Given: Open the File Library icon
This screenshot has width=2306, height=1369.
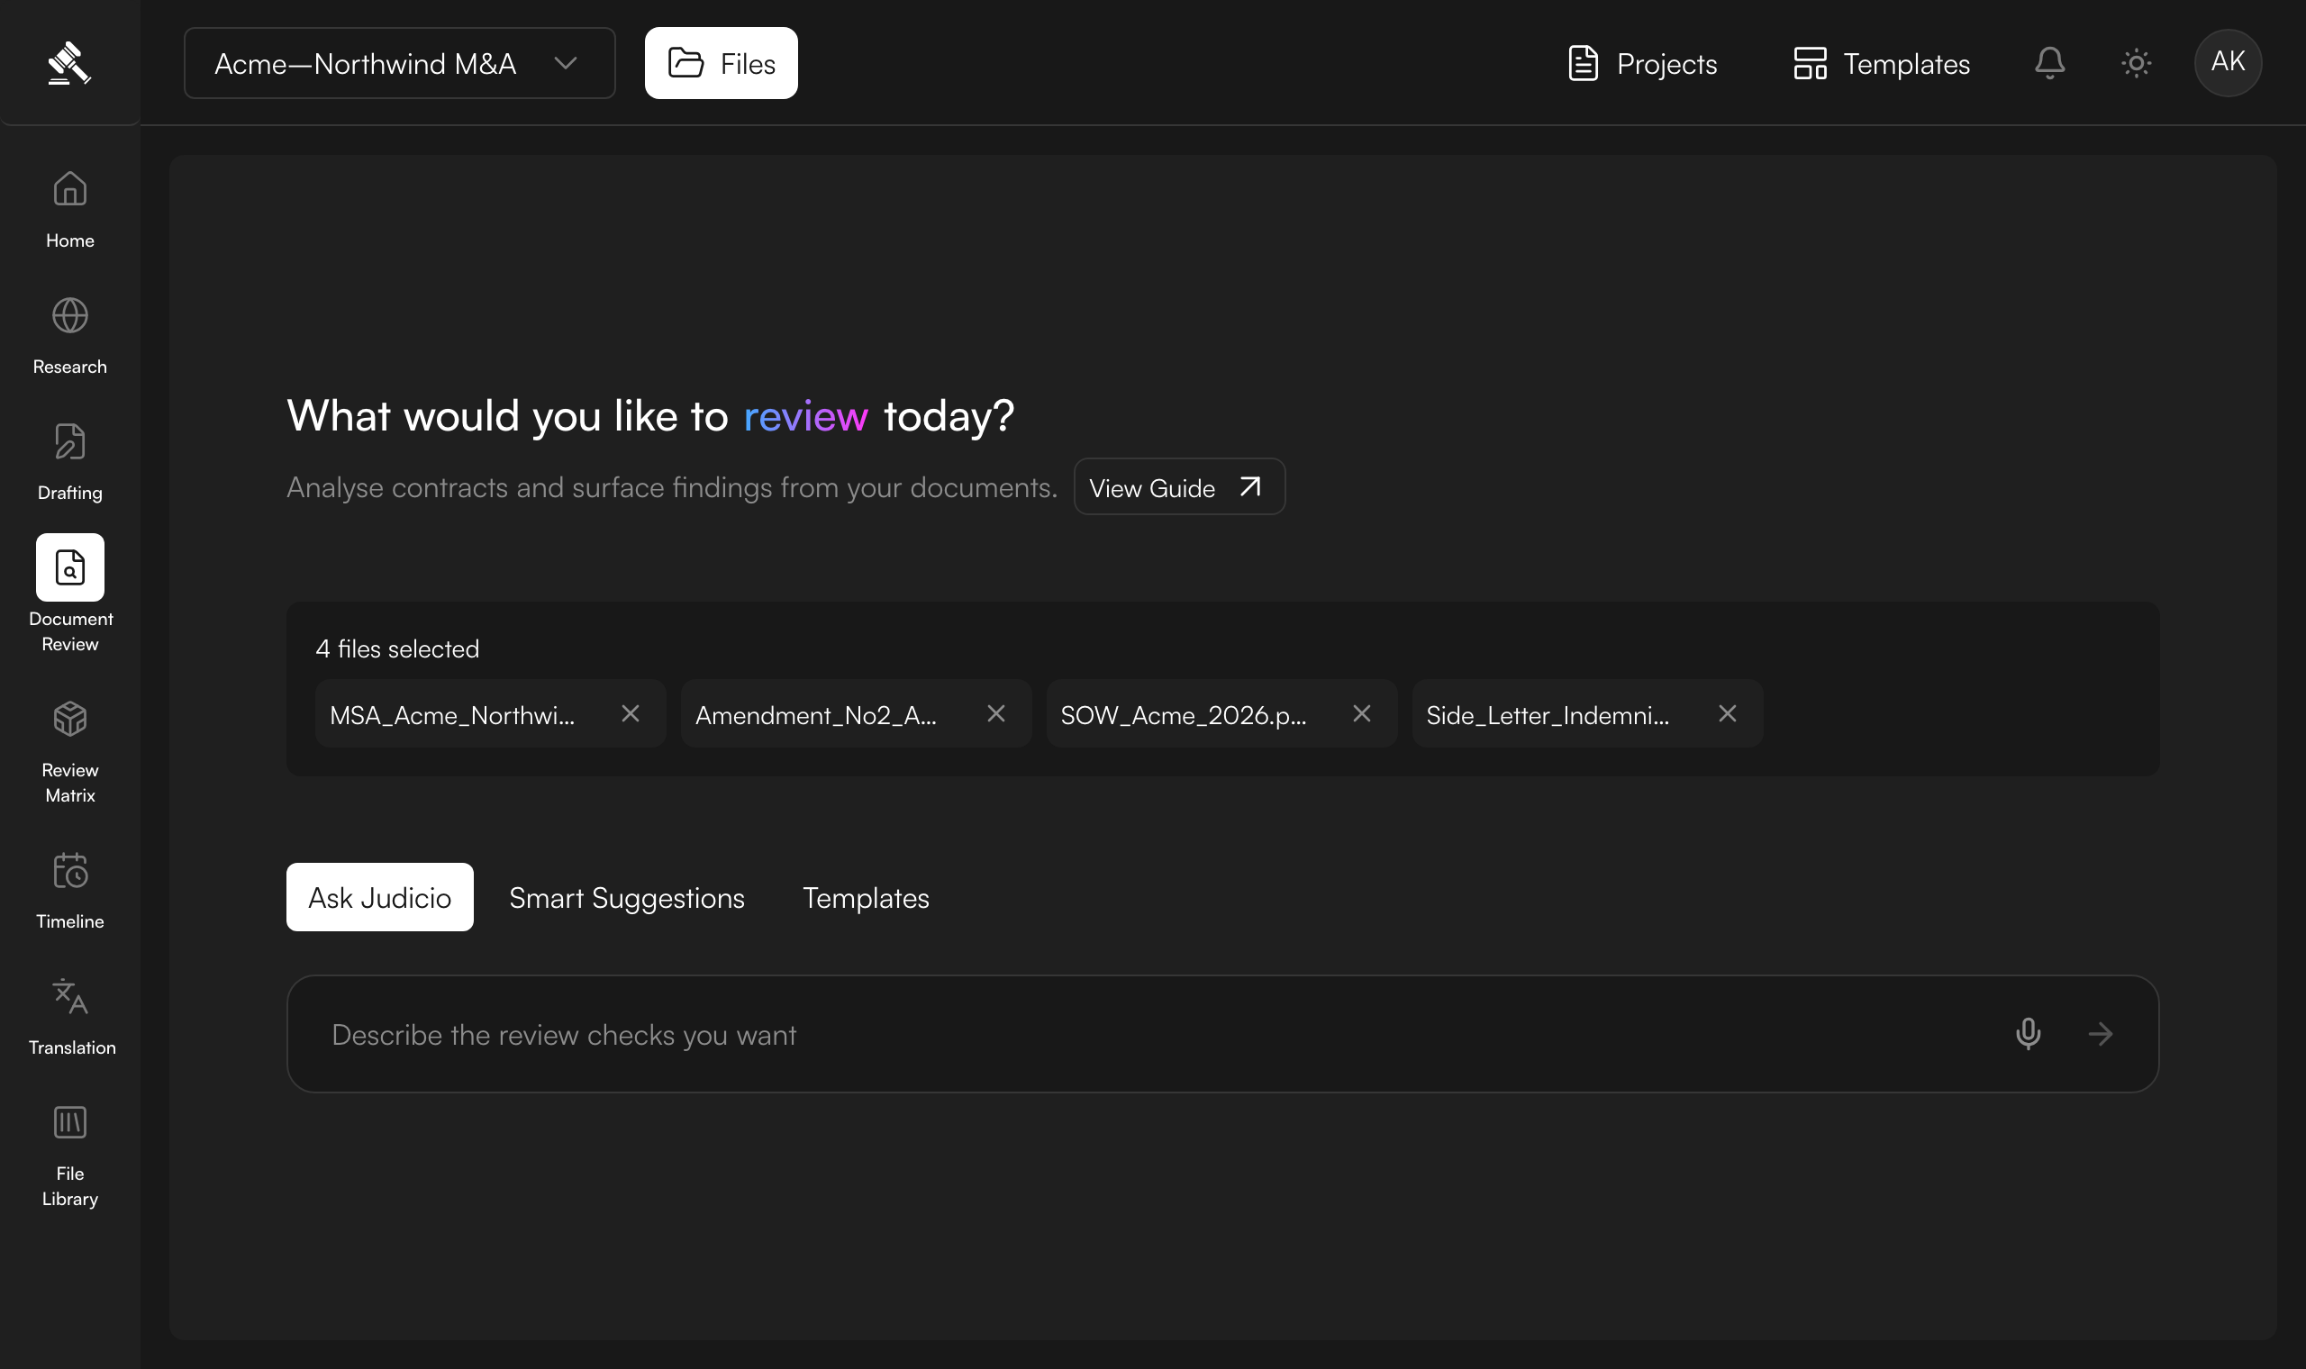Looking at the screenshot, I should [x=70, y=1123].
